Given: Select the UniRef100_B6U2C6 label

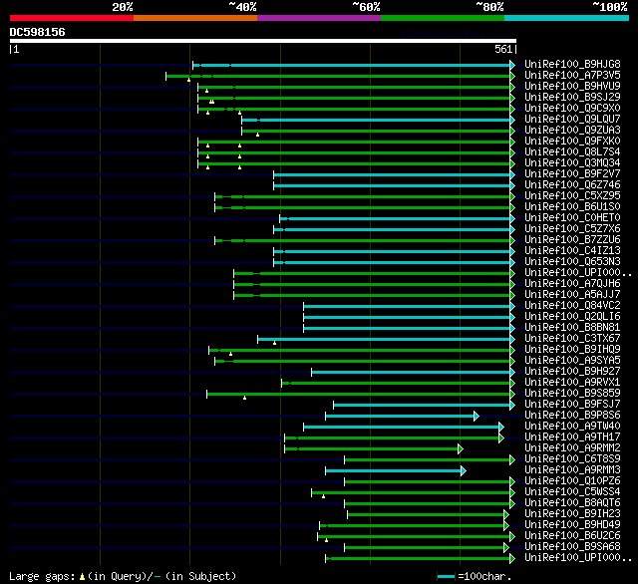Looking at the screenshot, I should point(572,536).
